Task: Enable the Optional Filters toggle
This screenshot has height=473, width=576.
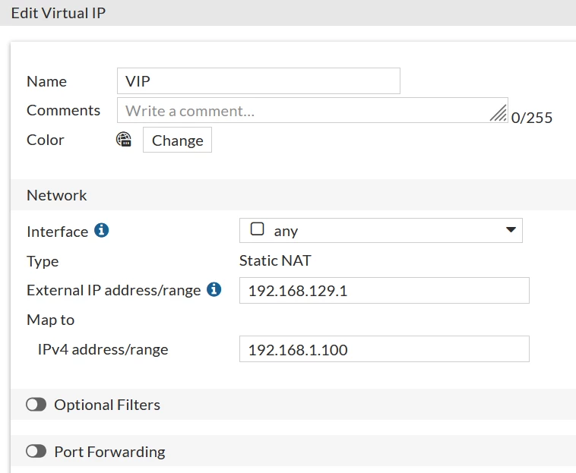Action: (36, 405)
